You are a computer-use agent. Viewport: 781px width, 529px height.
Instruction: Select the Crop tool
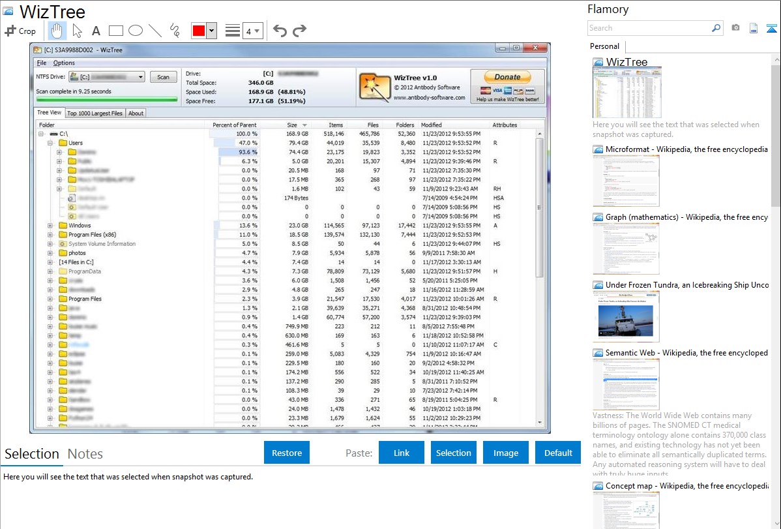pyautogui.click(x=20, y=31)
